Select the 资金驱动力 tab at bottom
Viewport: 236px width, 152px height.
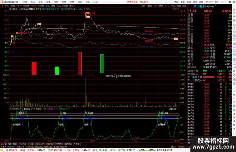pos(40,144)
